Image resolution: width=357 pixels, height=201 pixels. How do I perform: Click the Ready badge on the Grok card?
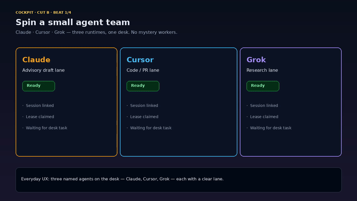pyautogui.click(x=263, y=86)
